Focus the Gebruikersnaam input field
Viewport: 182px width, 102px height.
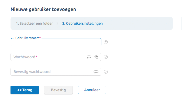point(56,42)
